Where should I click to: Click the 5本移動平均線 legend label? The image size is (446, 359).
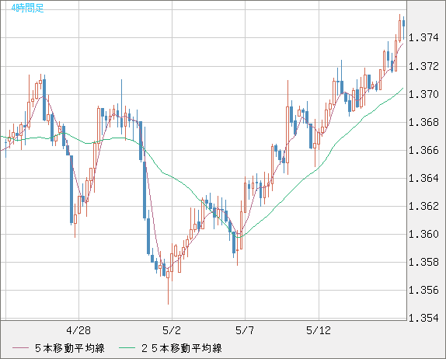click(70, 348)
